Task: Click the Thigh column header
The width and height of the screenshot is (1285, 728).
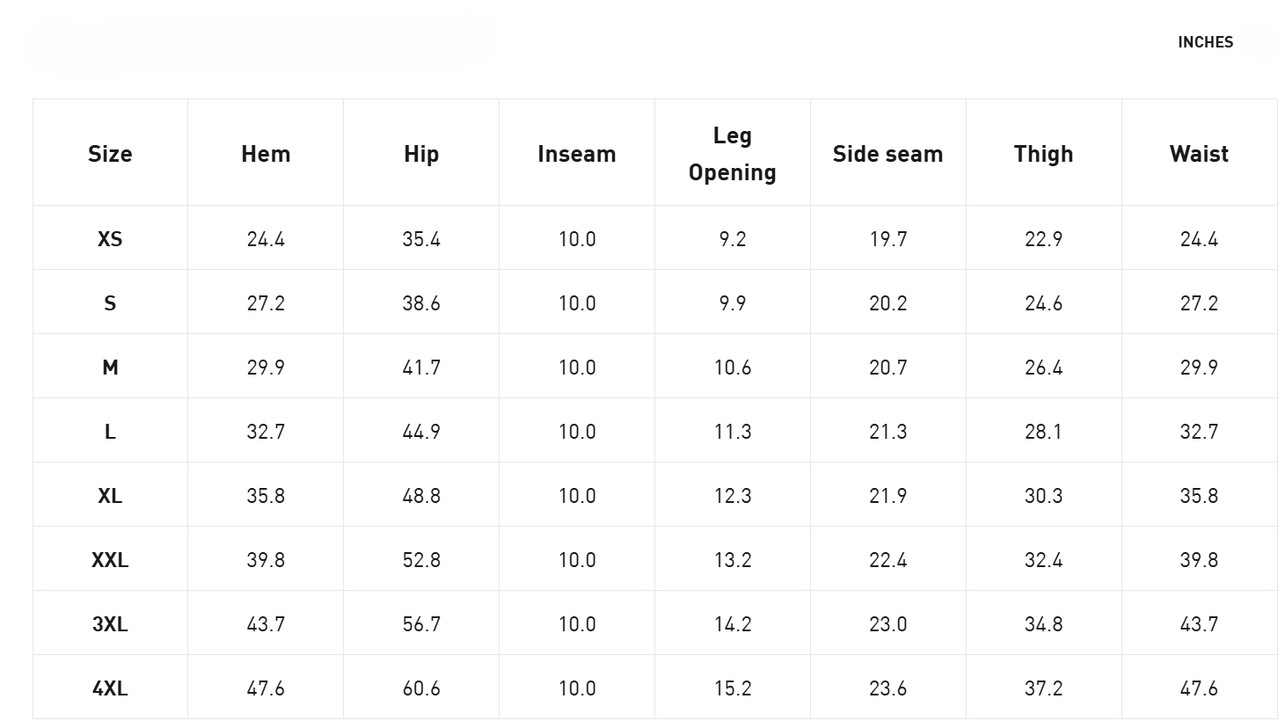Action: tap(1044, 154)
